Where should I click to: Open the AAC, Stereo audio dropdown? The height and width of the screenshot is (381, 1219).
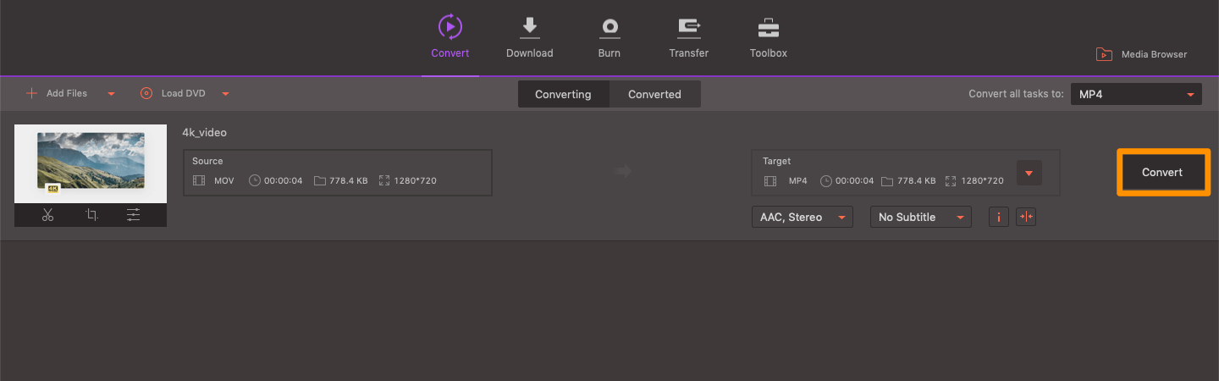[802, 218]
